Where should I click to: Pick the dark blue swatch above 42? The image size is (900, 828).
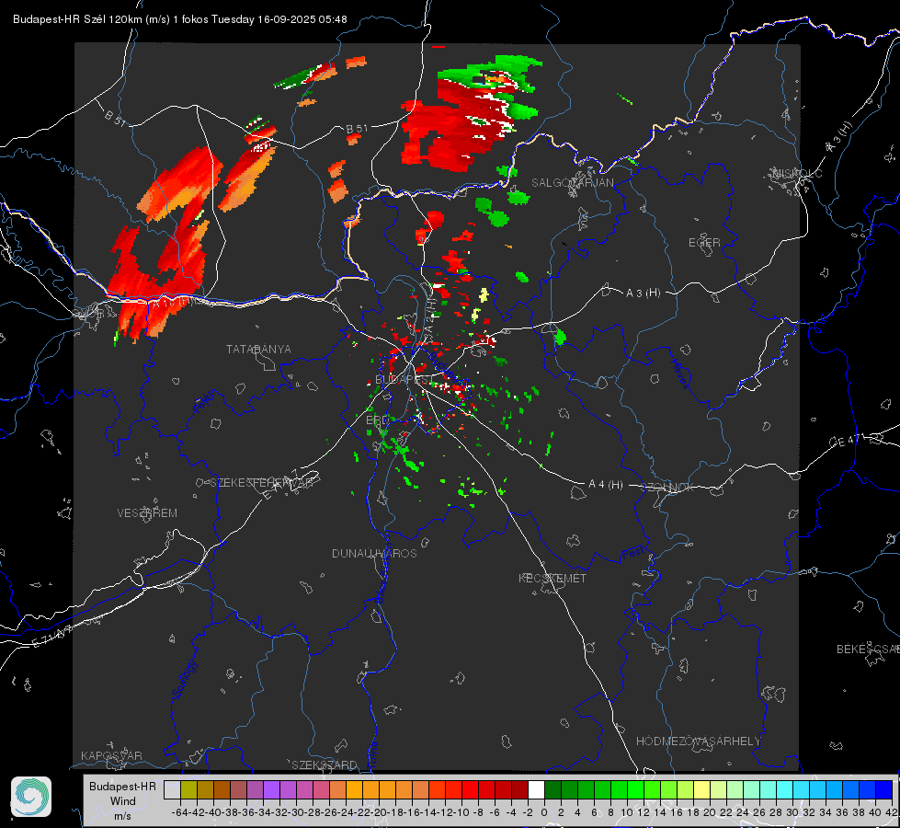pos(884,789)
